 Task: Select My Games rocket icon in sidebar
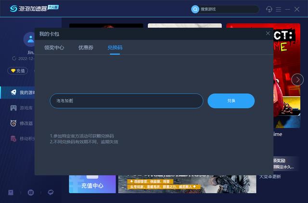point(13,92)
